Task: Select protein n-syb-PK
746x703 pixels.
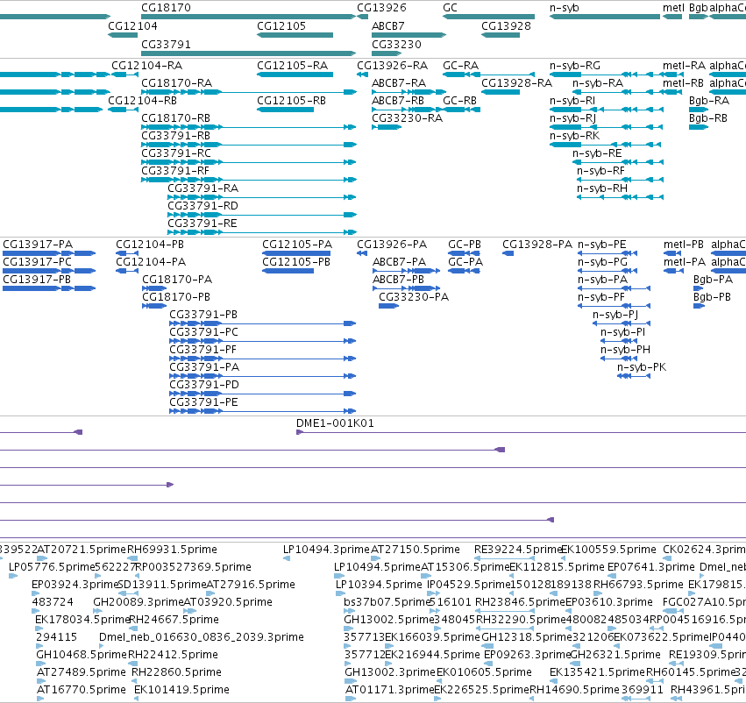Action: click(x=642, y=367)
